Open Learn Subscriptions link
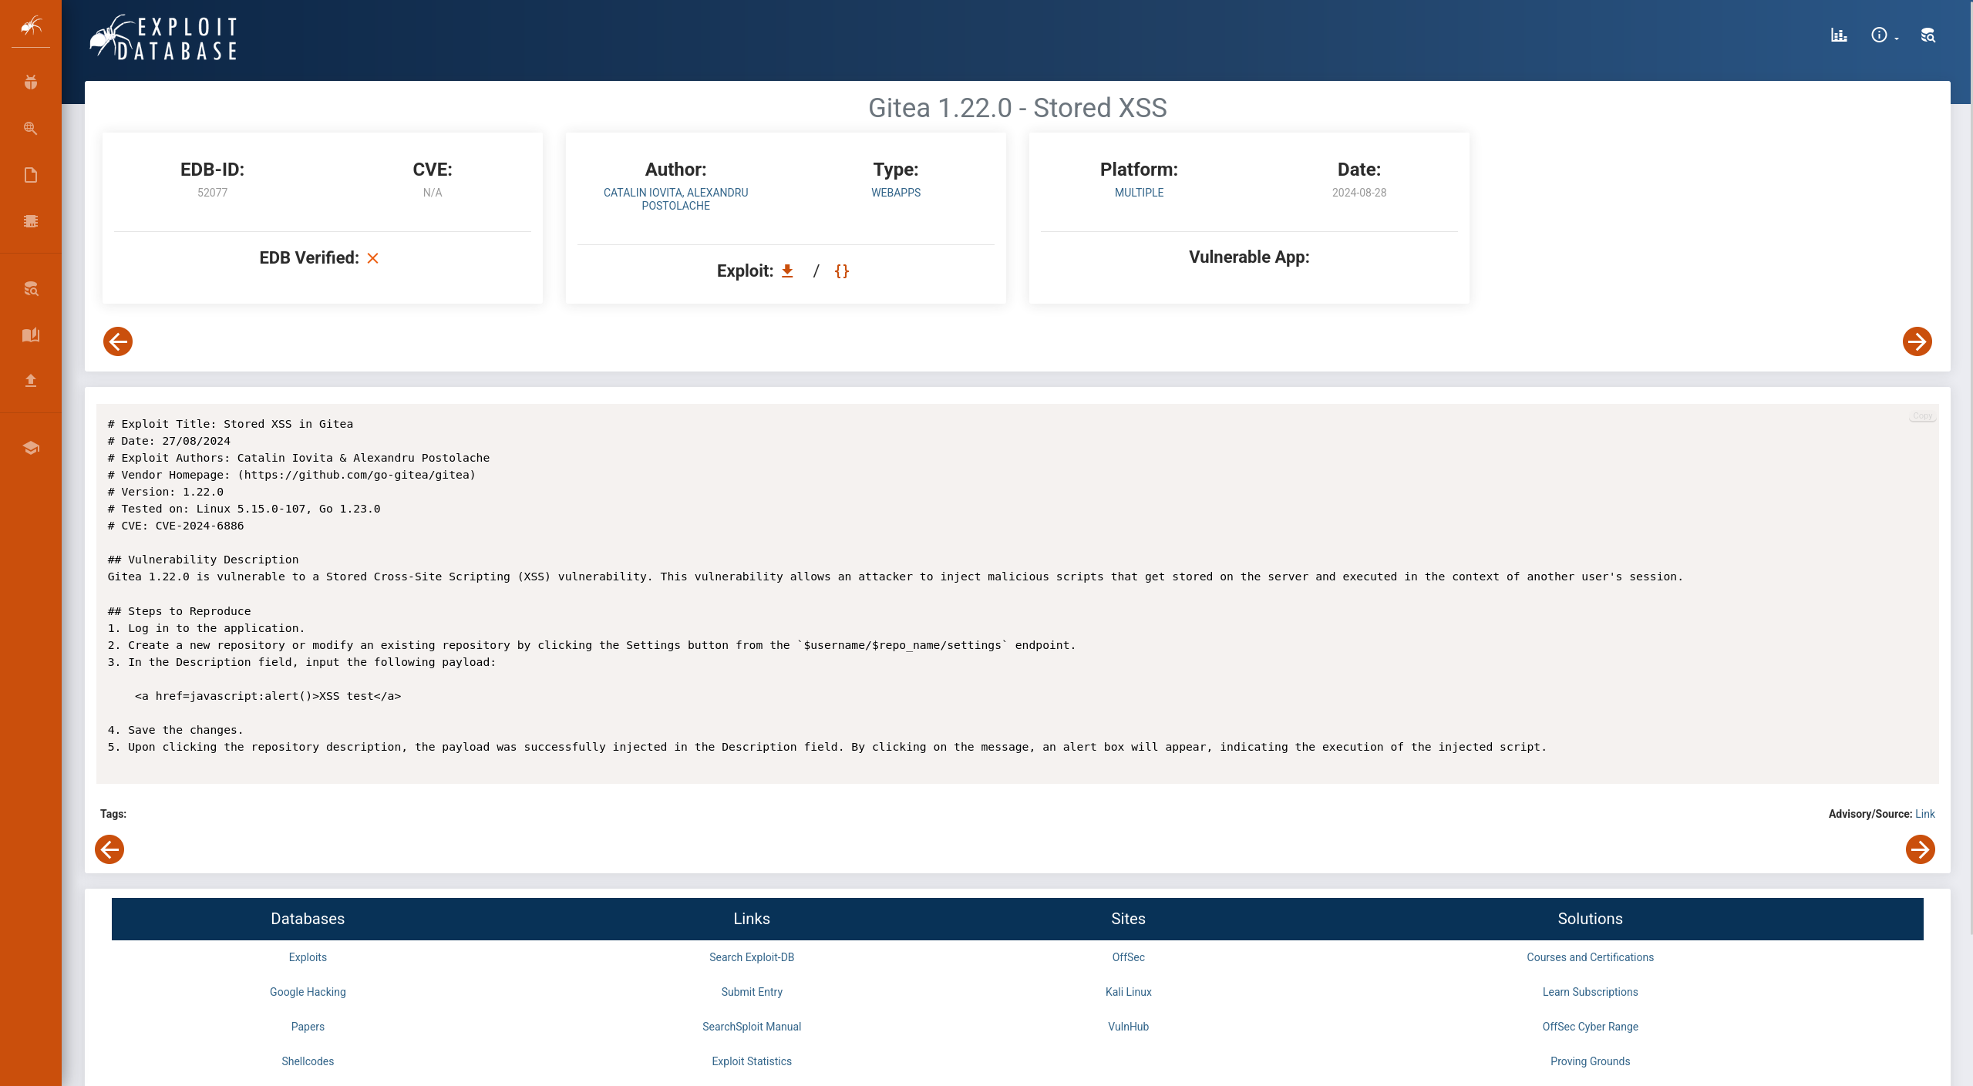 coord(1591,992)
